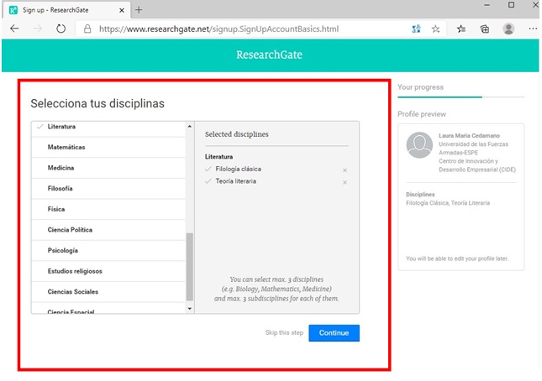Viewport: 542px width, 381px height.
Task: Select the Psicología discipline
Action: tap(63, 250)
